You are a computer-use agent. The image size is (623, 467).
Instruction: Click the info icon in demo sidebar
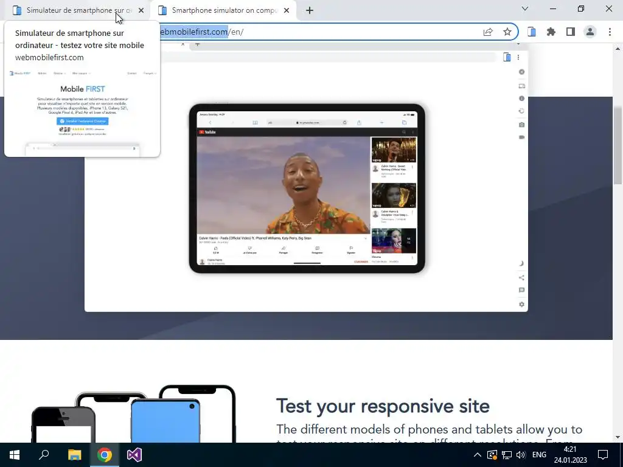pyautogui.click(x=521, y=99)
